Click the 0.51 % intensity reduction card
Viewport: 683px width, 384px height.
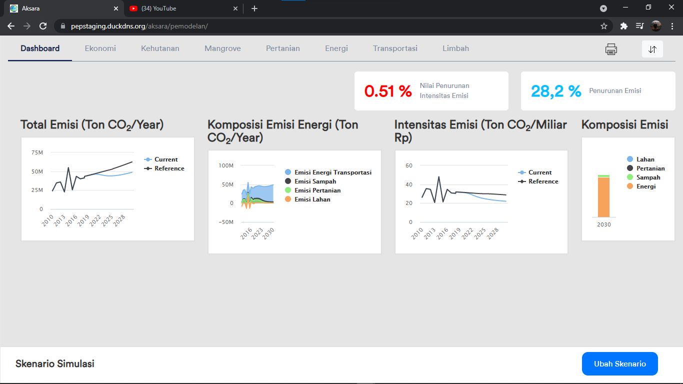tap(431, 91)
